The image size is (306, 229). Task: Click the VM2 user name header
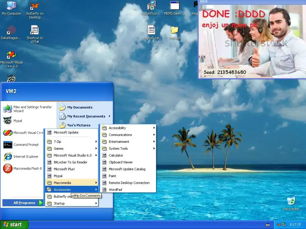11,91
